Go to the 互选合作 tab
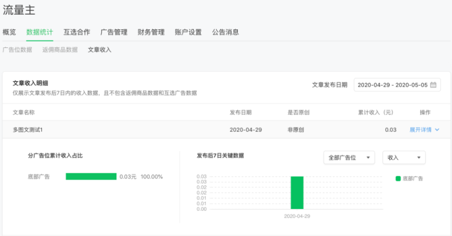The height and width of the screenshot is (236, 452). pyautogui.click(x=77, y=32)
